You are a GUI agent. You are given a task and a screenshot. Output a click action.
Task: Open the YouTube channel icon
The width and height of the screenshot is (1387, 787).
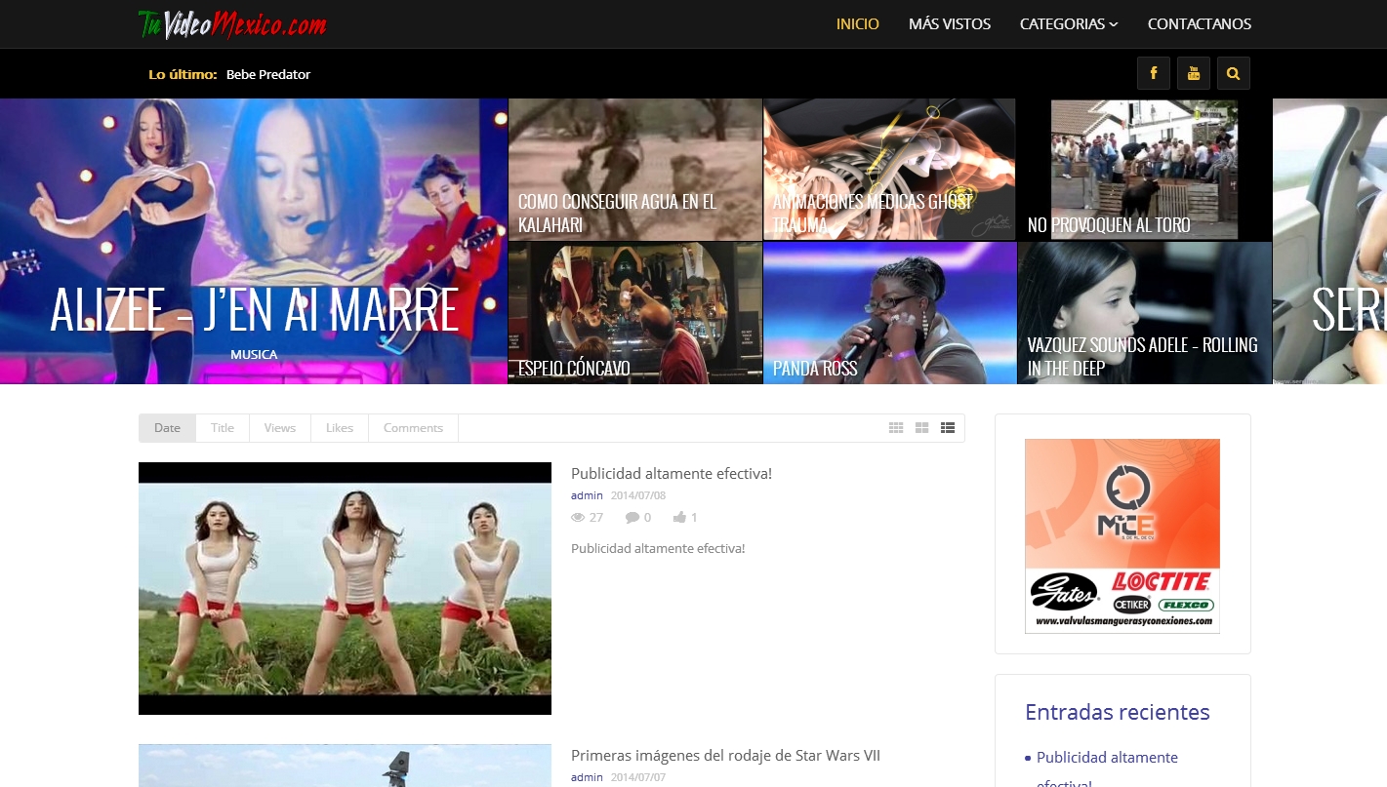coord(1193,73)
